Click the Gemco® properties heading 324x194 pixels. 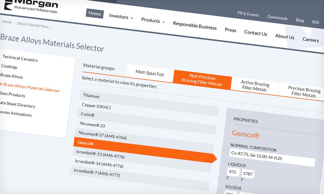click(245, 134)
